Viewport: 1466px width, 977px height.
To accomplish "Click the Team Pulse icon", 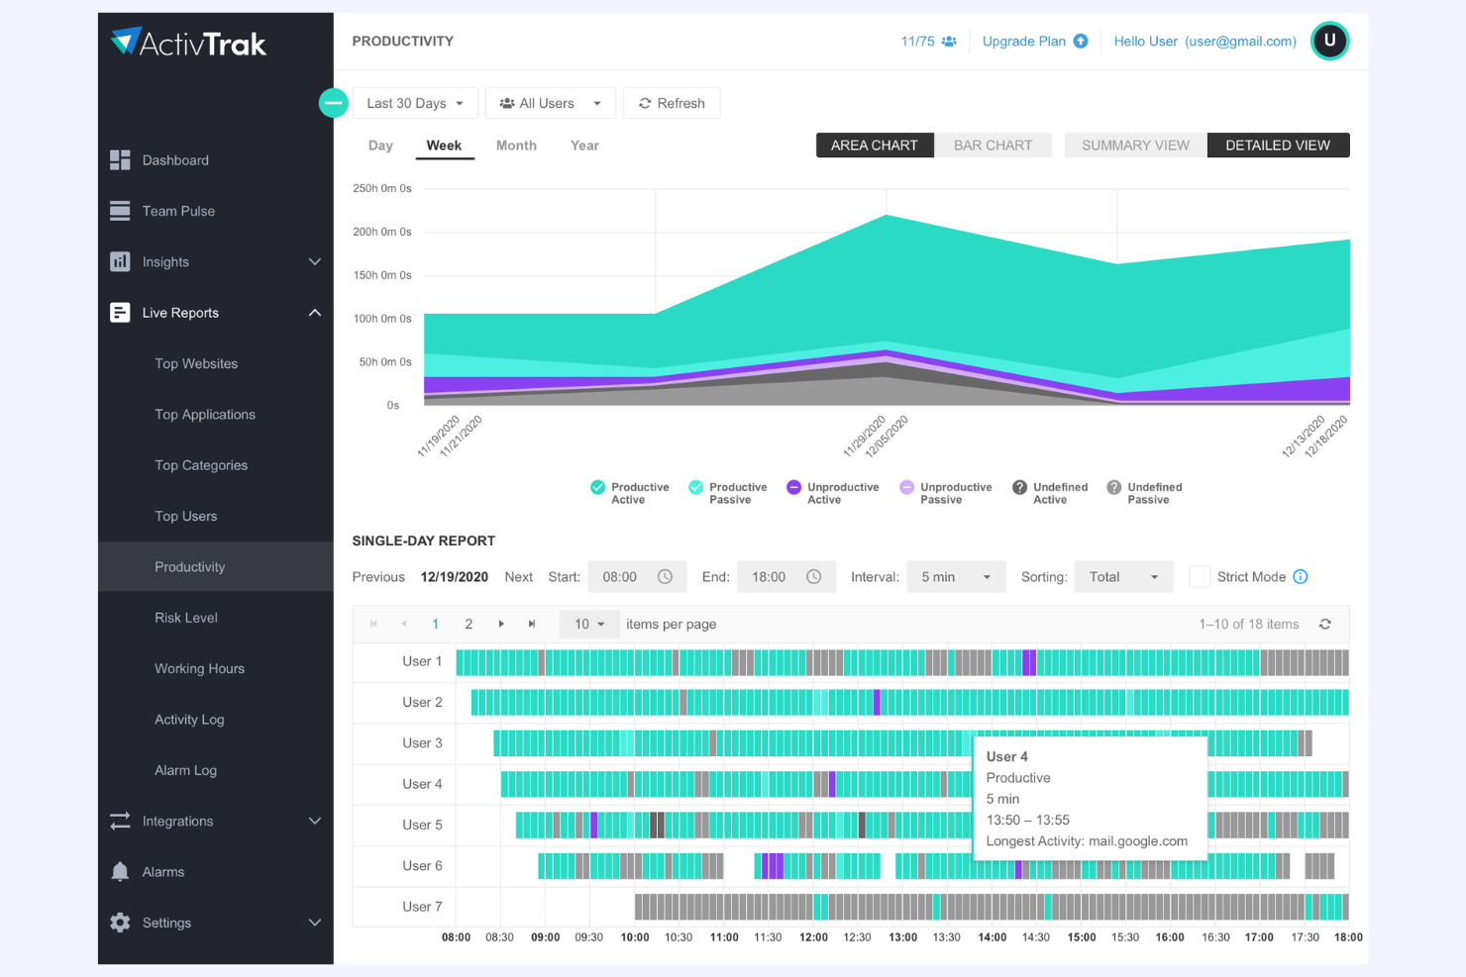I will click(x=120, y=211).
